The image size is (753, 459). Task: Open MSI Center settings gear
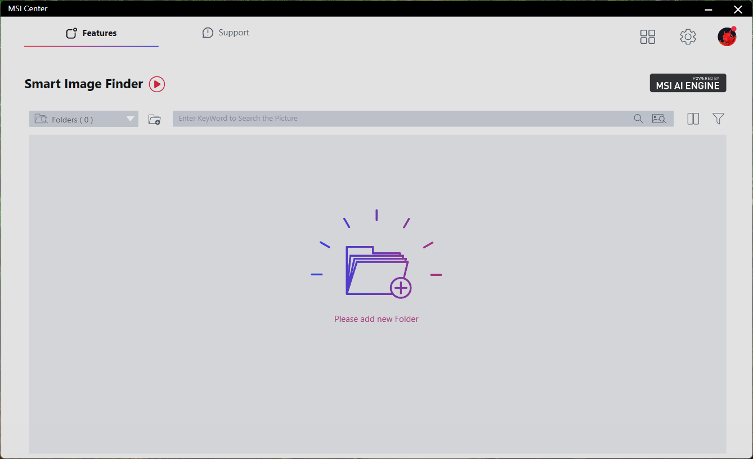coord(688,37)
